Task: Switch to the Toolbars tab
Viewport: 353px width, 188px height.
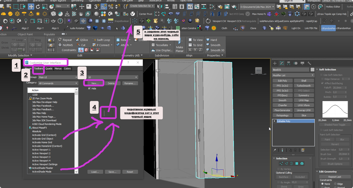Action: [38, 68]
